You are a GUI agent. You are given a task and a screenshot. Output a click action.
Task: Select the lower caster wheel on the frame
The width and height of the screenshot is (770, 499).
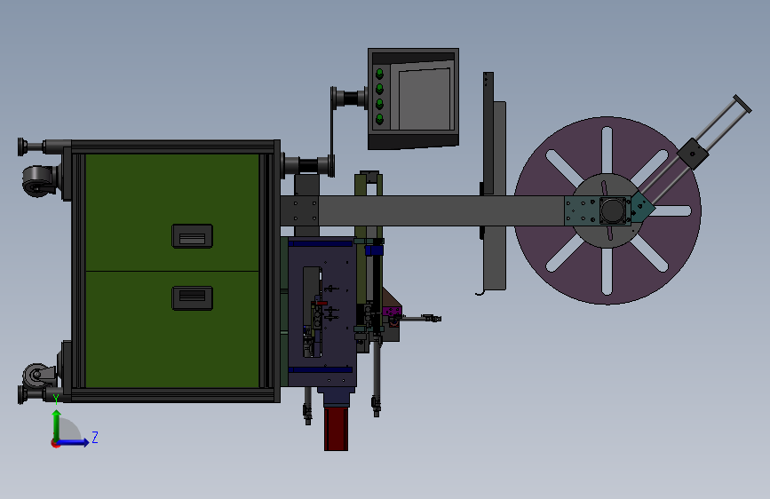pyautogui.click(x=36, y=376)
